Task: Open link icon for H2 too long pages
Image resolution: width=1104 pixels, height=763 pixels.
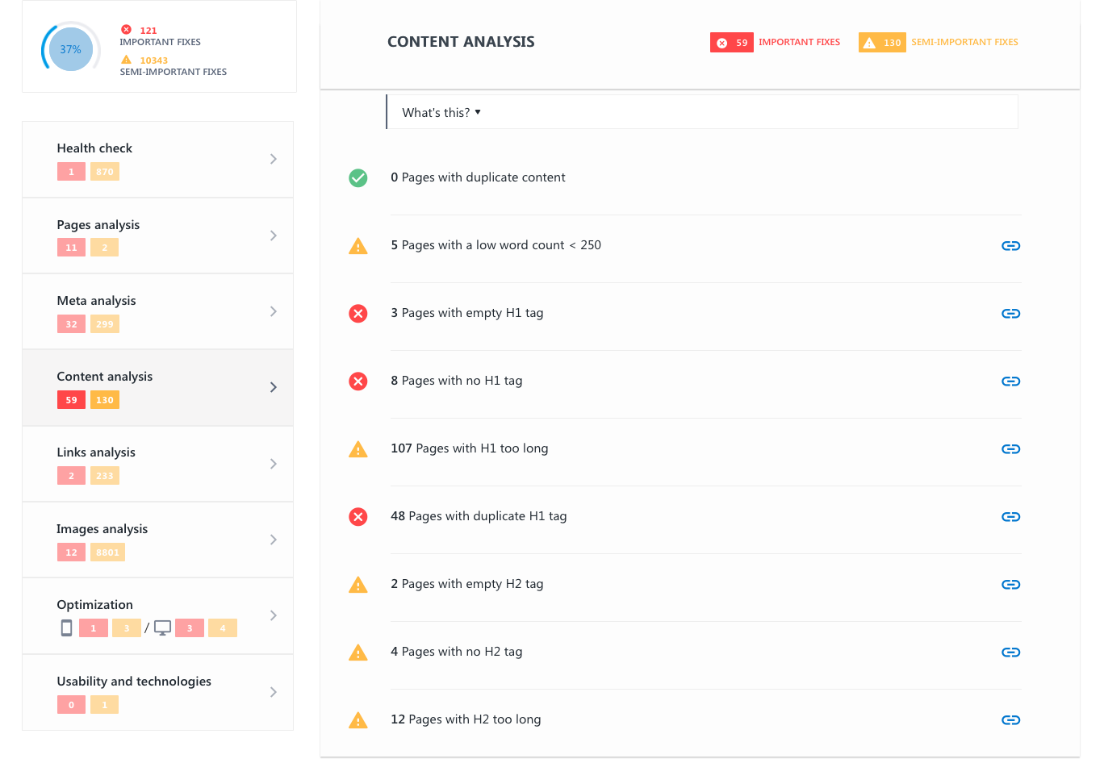Action: click(1010, 720)
